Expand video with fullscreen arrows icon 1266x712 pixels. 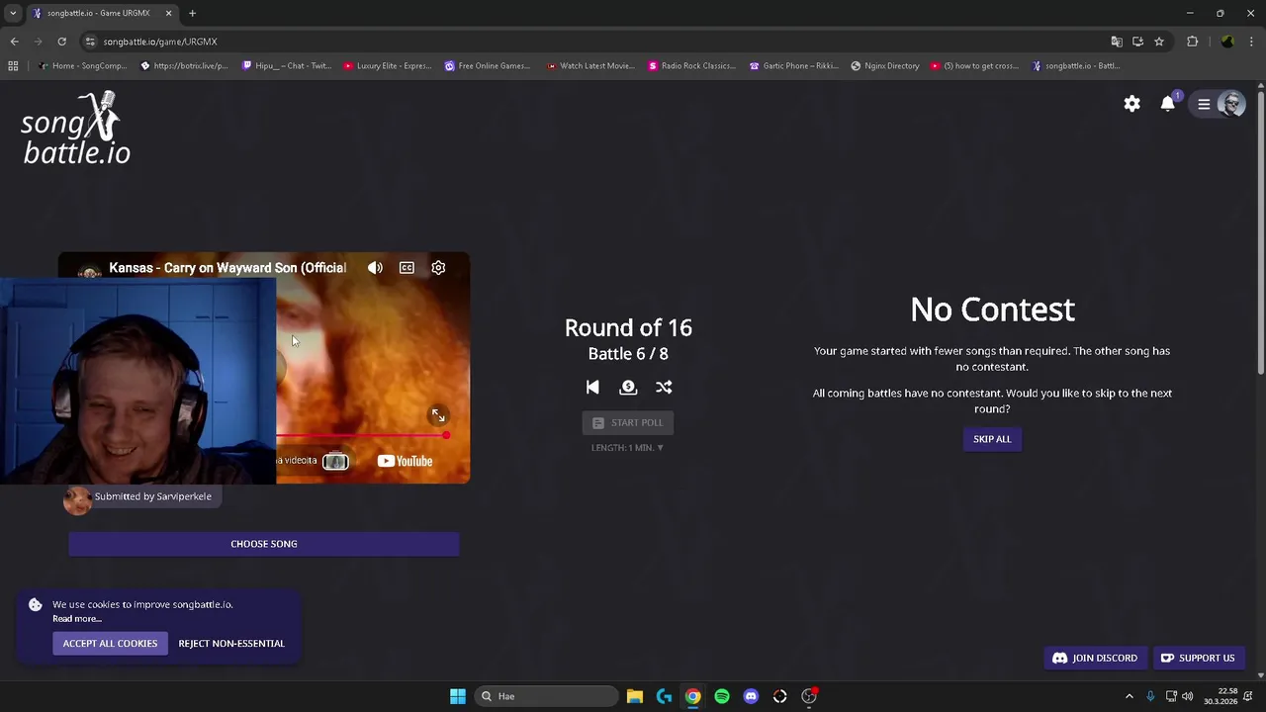point(438,415)
